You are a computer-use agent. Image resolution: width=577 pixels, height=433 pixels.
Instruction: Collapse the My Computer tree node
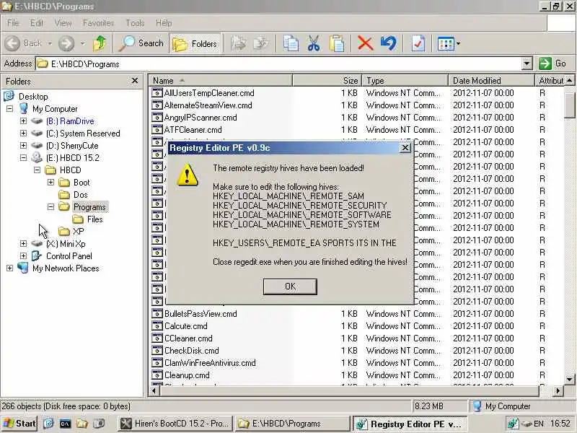tap(10, 109)
